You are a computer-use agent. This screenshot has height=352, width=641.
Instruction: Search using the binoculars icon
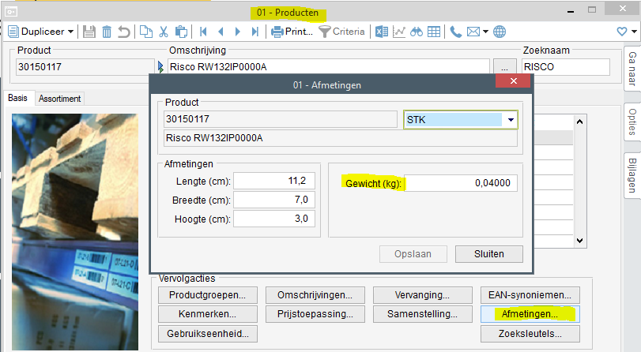[417, 32]
